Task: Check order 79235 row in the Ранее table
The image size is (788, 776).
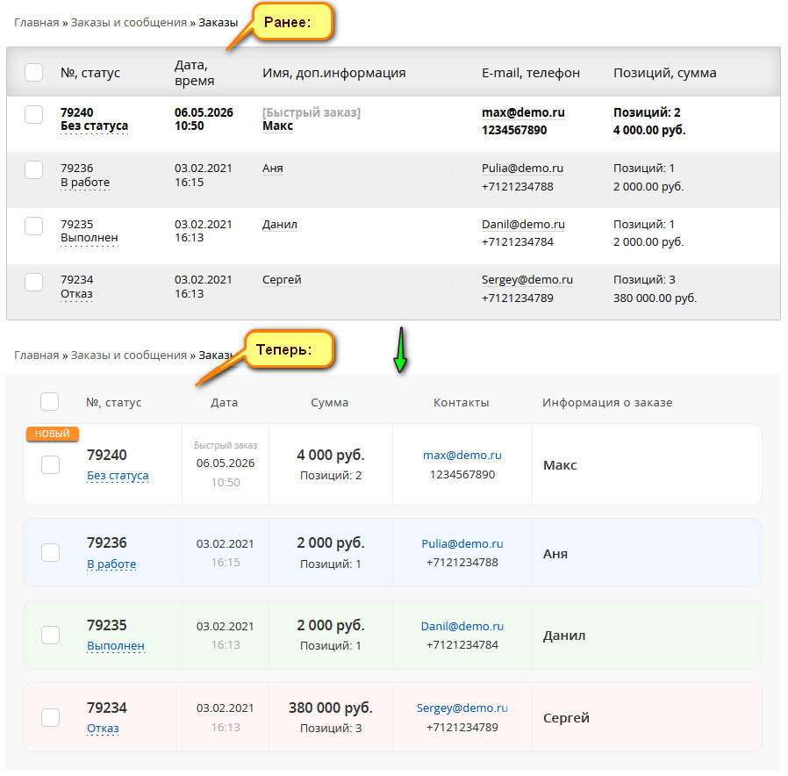Action: [x=33, y=226]
